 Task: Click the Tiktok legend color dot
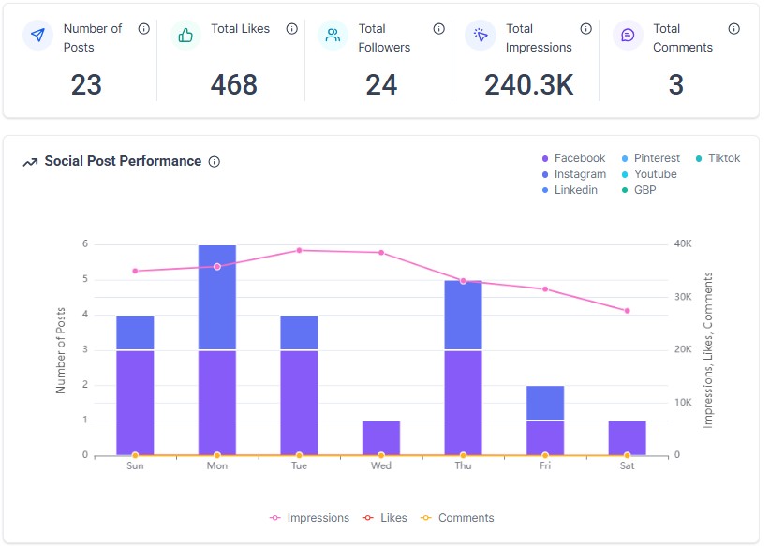[699, 158]
